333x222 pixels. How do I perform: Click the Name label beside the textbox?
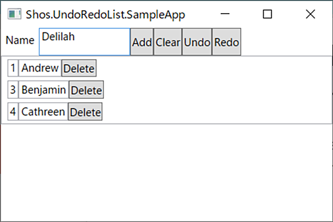pos(20,40)
